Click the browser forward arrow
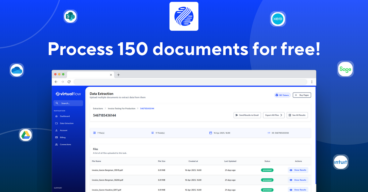Screen dimensions: 368x192 (63, 82)
